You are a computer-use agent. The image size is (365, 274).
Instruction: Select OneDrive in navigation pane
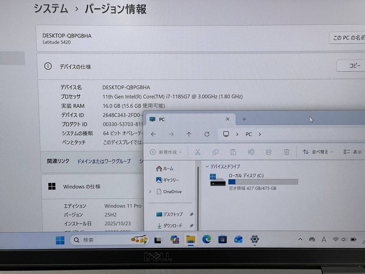[169, 191]
